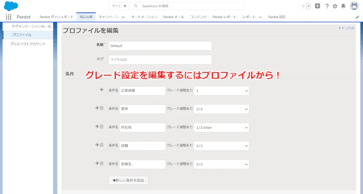Delete the 役職 condition trash icon
Image resolution: width=363 pixels, height=194 pixels.
101,145
